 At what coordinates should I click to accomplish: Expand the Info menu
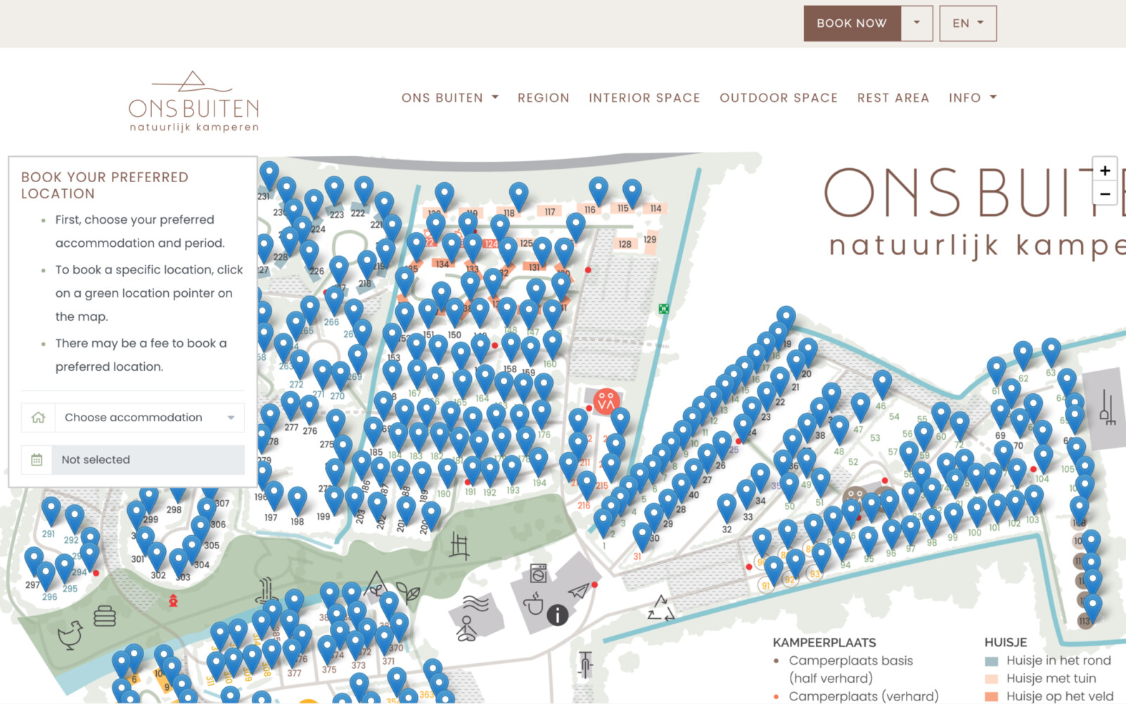pyautogui.click(x=972, y=98)
